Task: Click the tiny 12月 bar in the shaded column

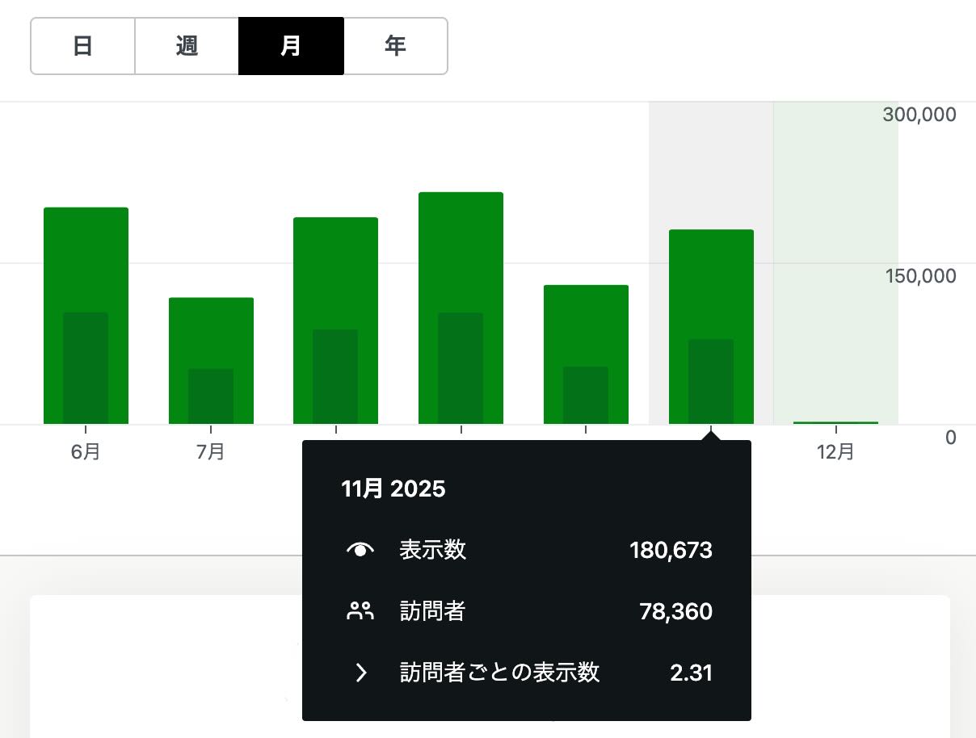Action: click(x=835, y=421)
